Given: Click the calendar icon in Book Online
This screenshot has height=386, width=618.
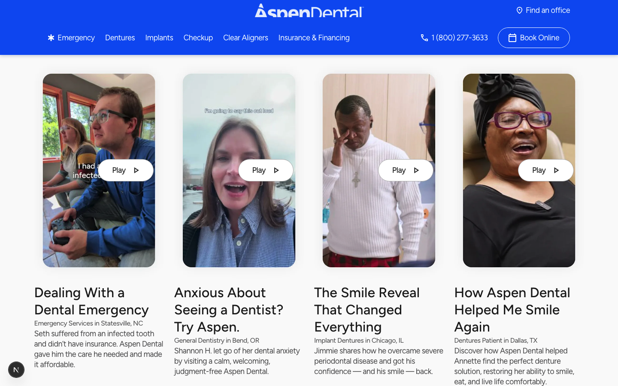Looking at the screenshot, I should coord(512,38).
